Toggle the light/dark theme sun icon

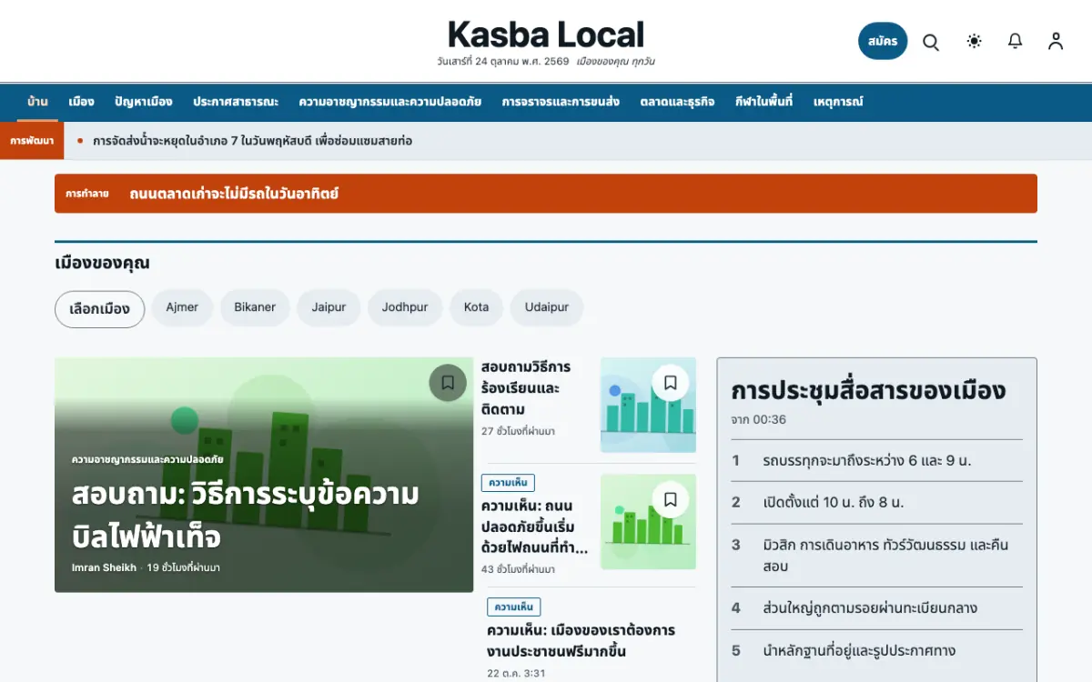[975, 41]
